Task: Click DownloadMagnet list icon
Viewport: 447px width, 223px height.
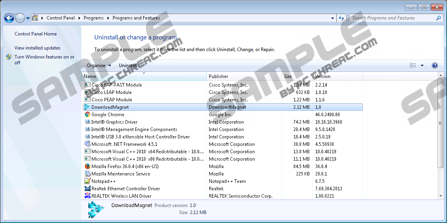Action: 87,107
